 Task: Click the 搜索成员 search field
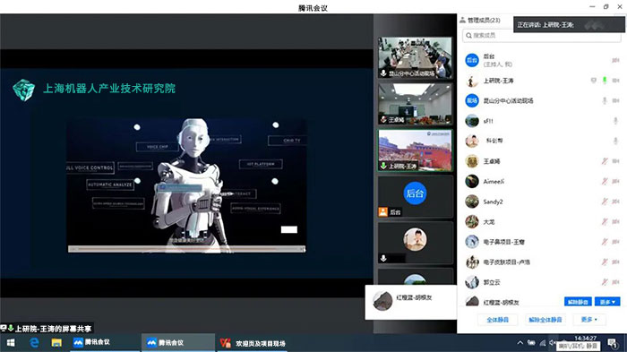[541, 36]
